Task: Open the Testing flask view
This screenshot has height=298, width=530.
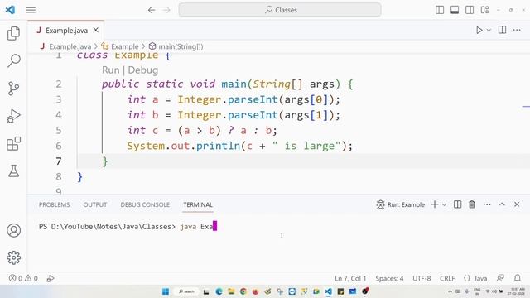Action: (x=13, y=171)
